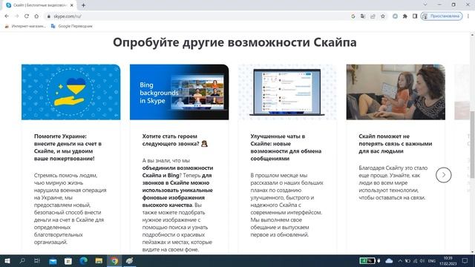This screenshot has width=475, height=267.
Task: Launch the Mail app from the taskbar
Action: (53, 261)
